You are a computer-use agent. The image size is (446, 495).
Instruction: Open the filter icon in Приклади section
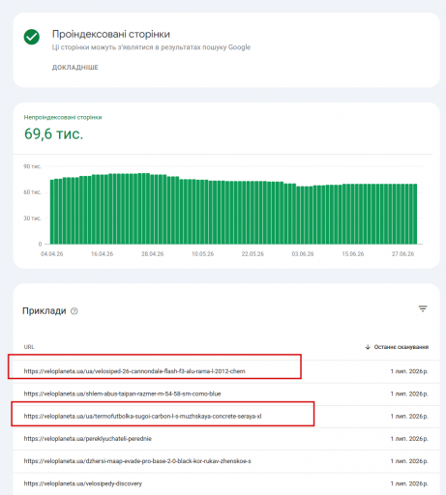pos(423,308)
